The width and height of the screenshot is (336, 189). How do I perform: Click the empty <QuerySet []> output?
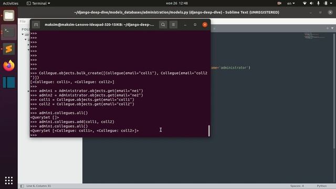click(x=45, y=117)
